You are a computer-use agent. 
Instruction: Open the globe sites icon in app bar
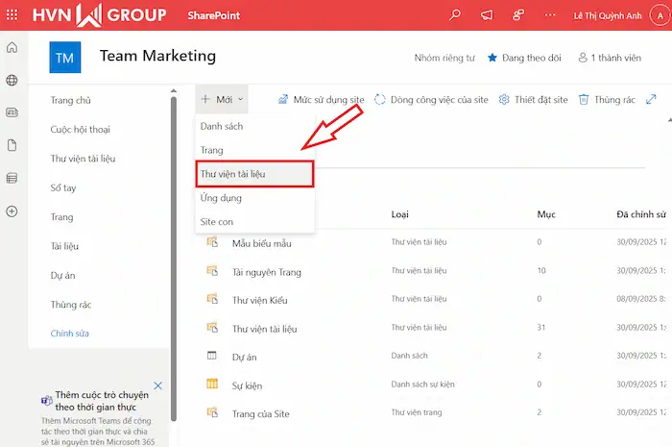[x=12, y=81]
